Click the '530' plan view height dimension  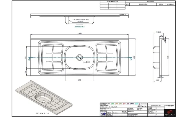(x=134, y=57)
